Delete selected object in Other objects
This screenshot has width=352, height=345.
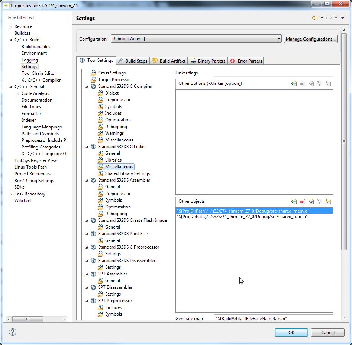click(x=303, y=201)
